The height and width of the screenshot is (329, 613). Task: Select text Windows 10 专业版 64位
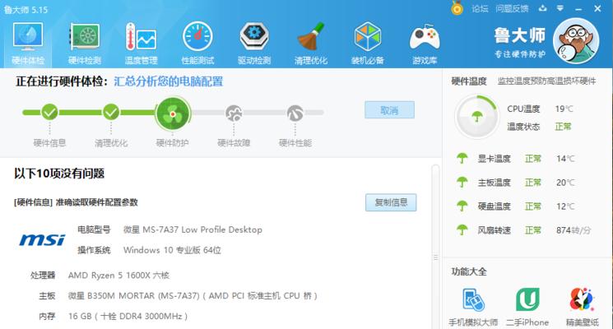172,250
